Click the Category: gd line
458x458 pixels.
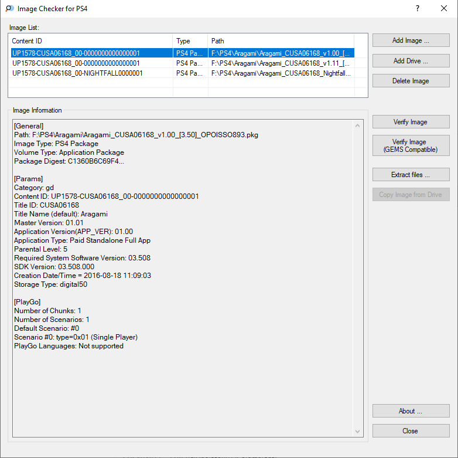pos(34,188)
